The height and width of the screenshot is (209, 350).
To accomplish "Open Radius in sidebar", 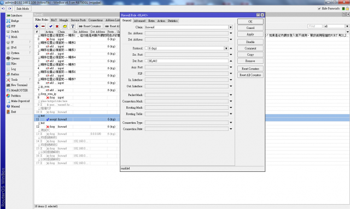I will pyautogui.click(x=15, y=74).
